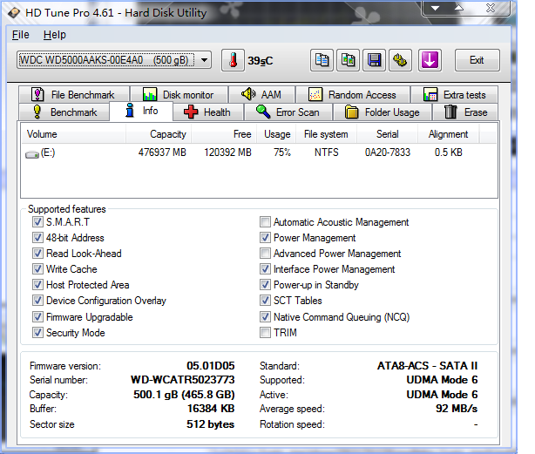Viewport: 535px width, 454px height.
Task: Click the copy info to clipboard icon
Action: click(x=322, y=60)
